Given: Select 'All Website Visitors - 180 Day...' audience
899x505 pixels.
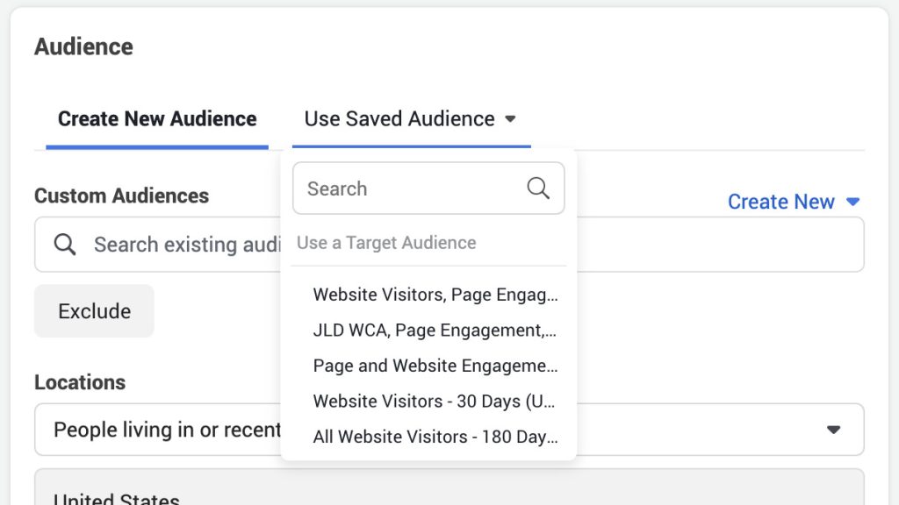Looking at the screenshot, I should (435, 437).
